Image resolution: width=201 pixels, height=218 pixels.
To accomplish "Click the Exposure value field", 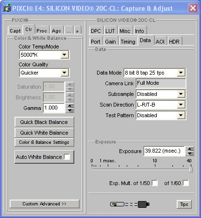I will click(164, 151).
